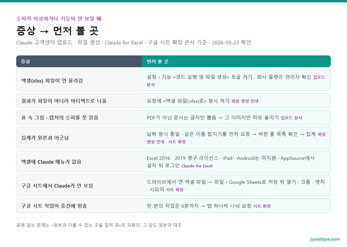Open the '시트 확장' tag in the '안 보임' row
The width and height of the screenshot is (347, 247).
[175, 190]
